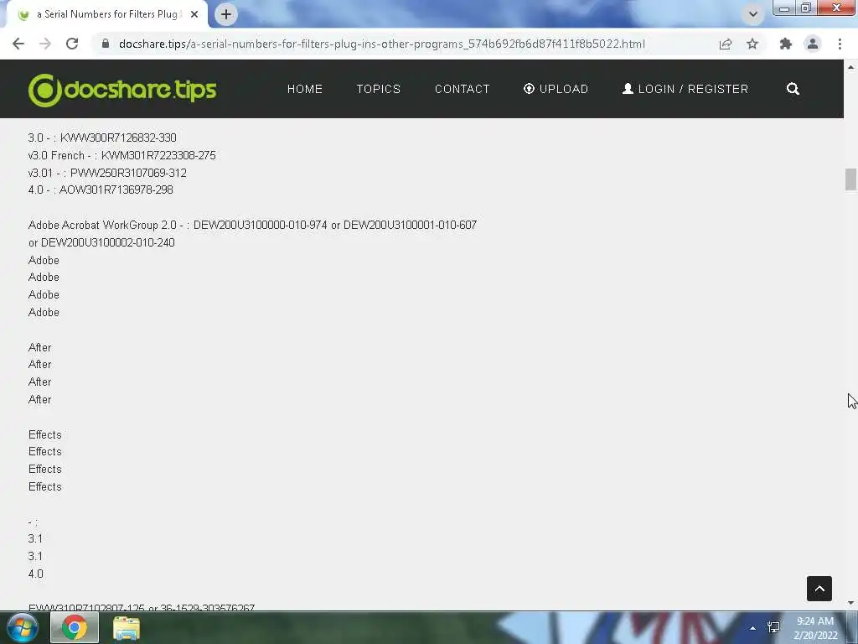
Task: Click the v3.01 PWW250R3107069-312 line
Action: pos(107,173)
